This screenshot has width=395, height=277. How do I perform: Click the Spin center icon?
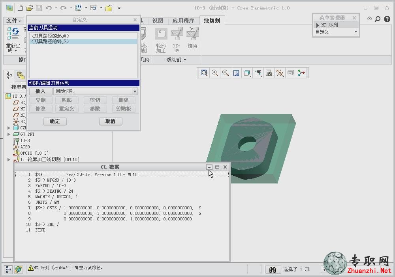tap(301, 73)
